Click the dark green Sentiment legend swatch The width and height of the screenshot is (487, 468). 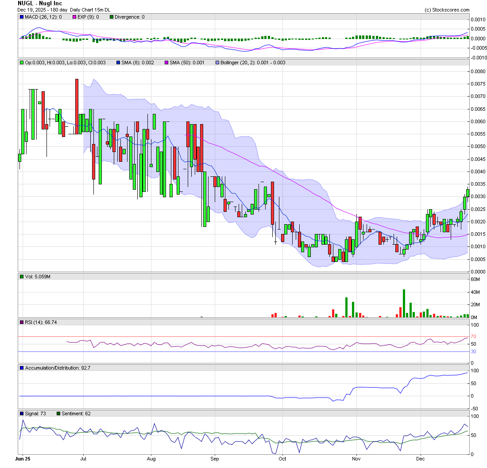58,414
